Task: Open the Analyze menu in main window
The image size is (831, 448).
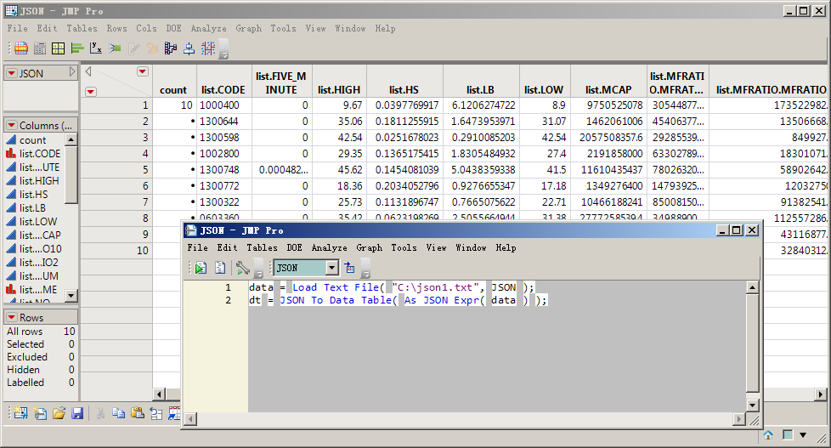Action: point(208,28)
